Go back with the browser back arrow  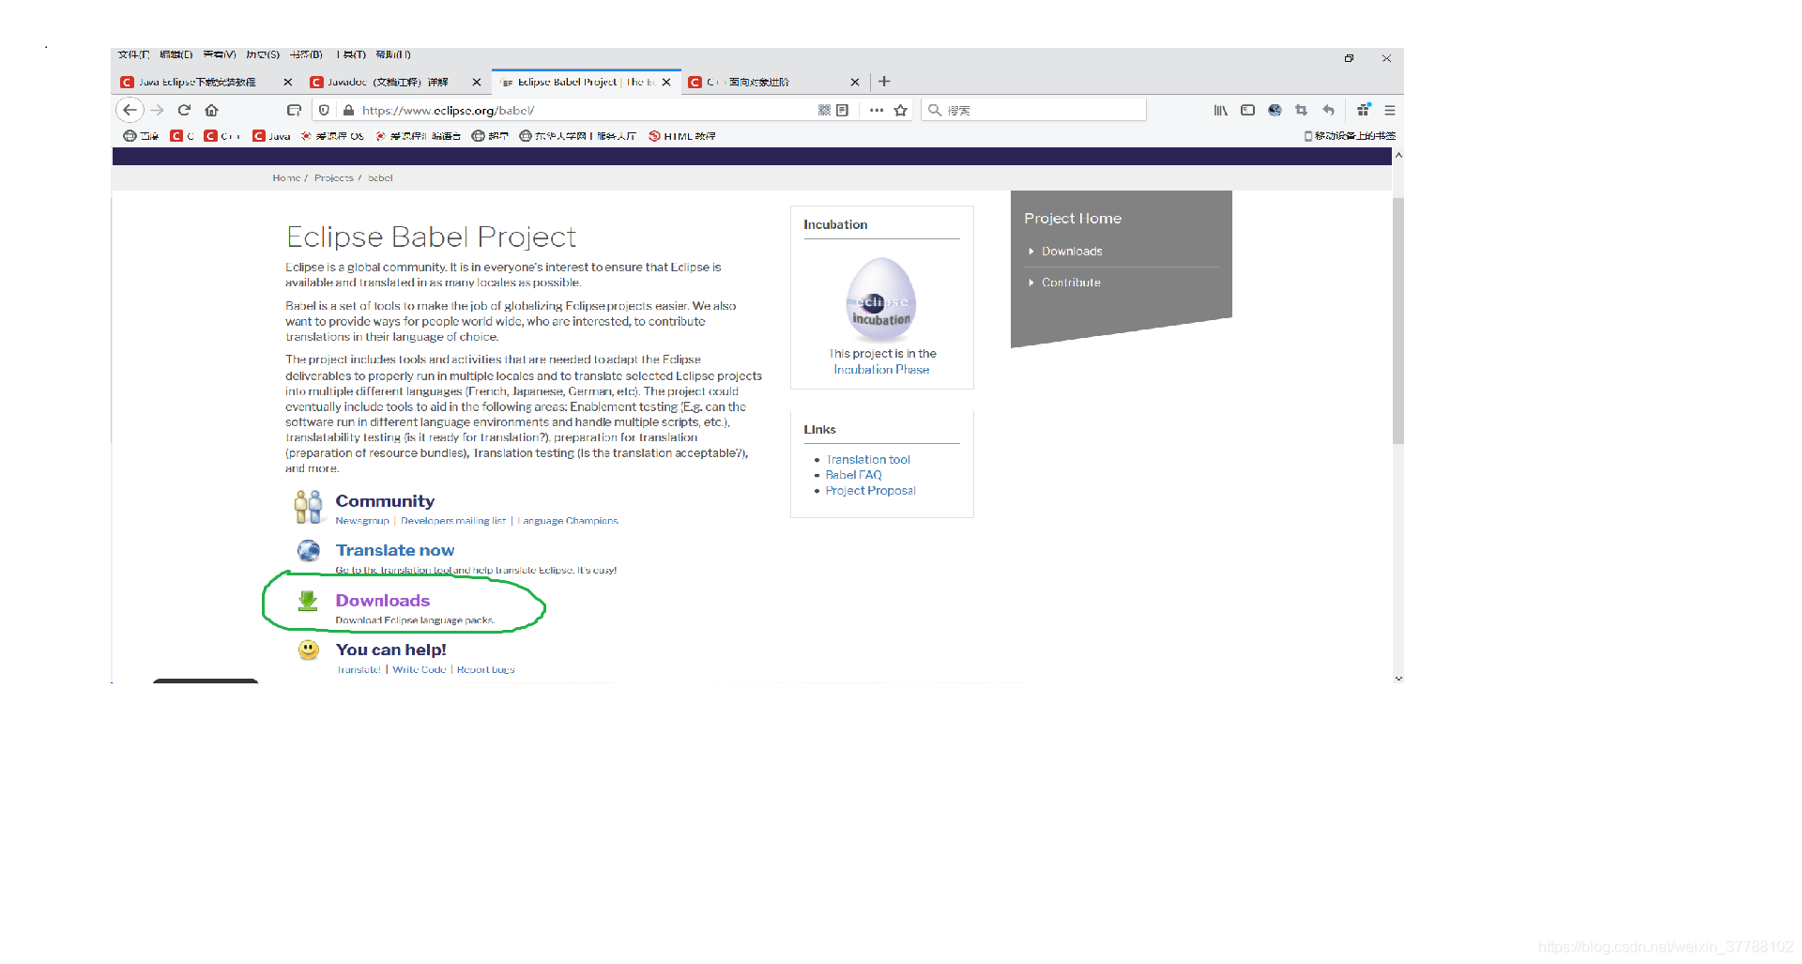(130, 110)
